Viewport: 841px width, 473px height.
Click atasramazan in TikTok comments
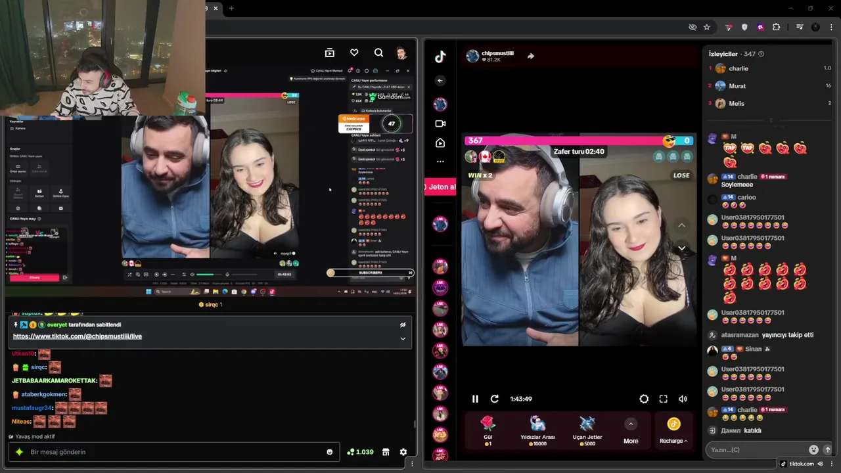[740, 335]
